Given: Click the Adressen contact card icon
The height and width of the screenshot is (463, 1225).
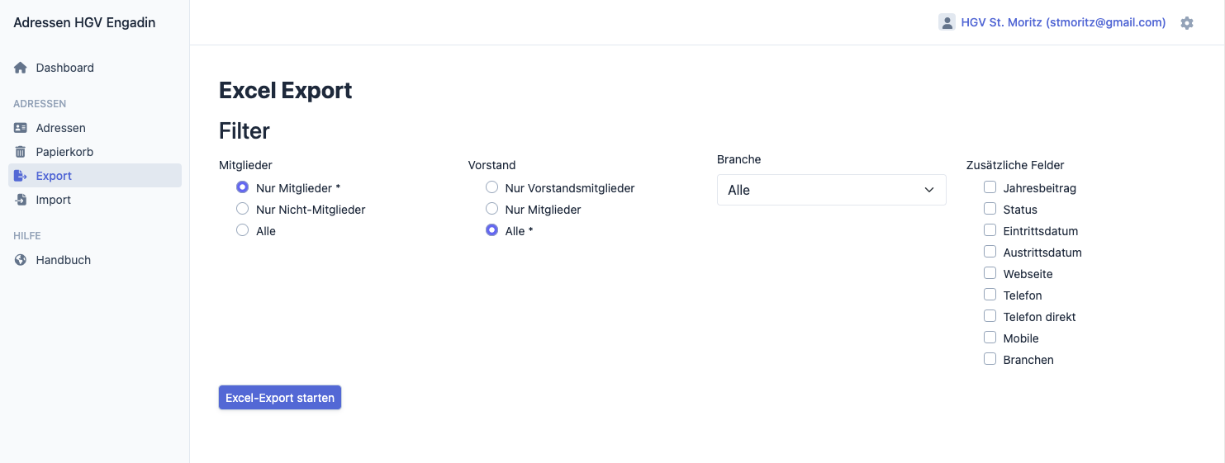Looking at the screenshot, I should (21, 128).
